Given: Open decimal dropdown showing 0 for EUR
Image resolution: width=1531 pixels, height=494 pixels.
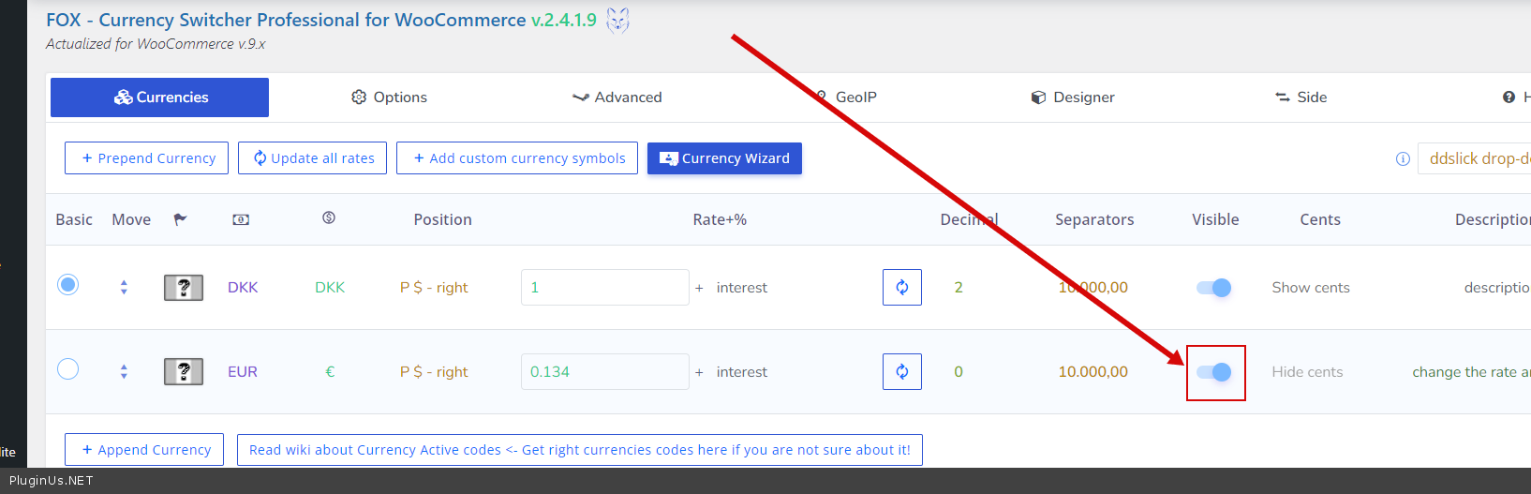Looking at the screenshot, I should click(x=959, y=372).
